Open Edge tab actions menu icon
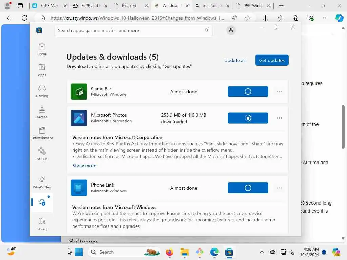The height and width of the screenshot is (260, 347). coord(20,6)
